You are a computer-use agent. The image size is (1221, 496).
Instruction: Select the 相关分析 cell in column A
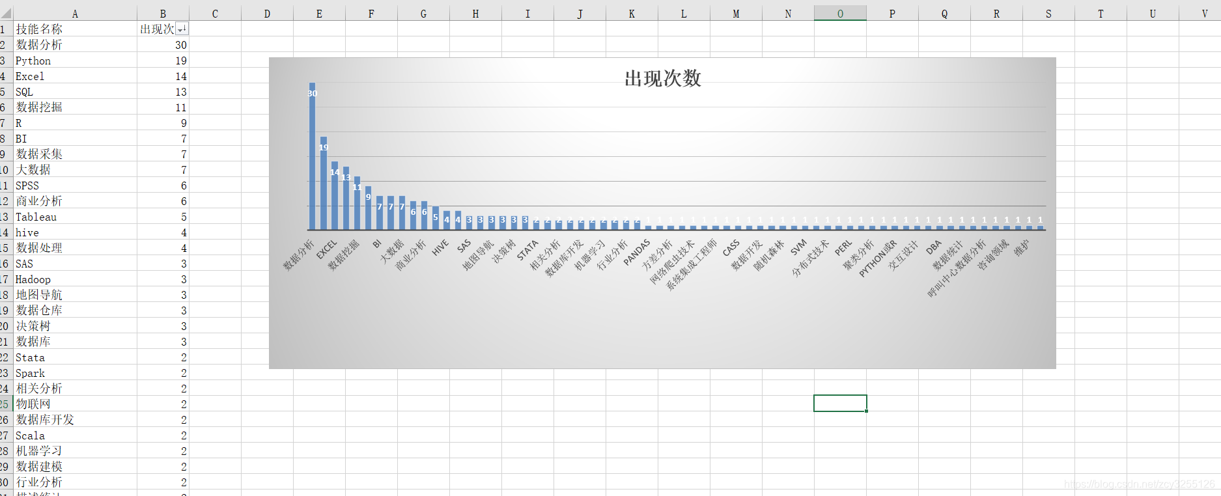pyautogui.click(x=75, y=389)
